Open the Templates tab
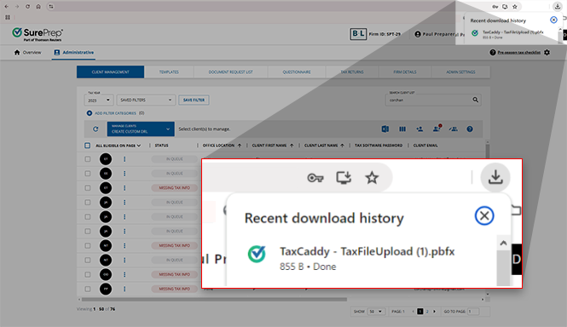The height and width of the screenshot is (327, 567). pos(169,72)
